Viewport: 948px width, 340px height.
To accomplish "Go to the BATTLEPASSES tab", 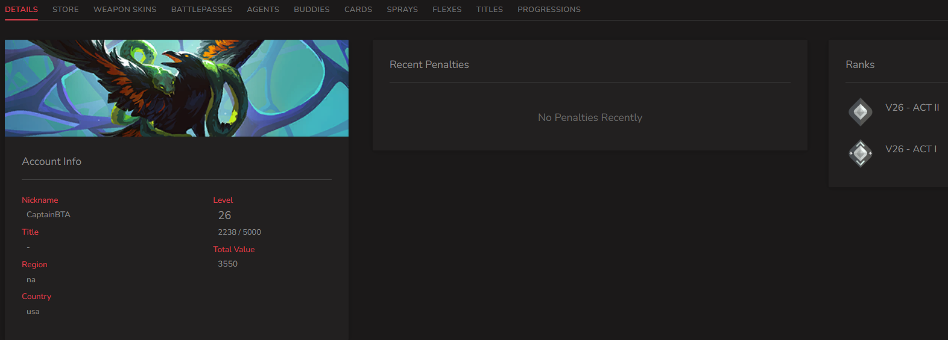I will tap(201, 10).
